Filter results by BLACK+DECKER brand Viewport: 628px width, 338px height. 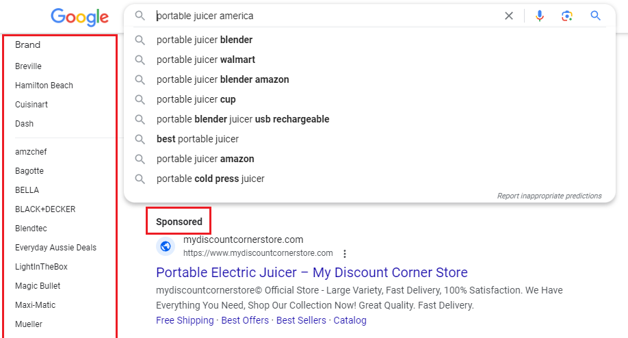pos(45,209)
